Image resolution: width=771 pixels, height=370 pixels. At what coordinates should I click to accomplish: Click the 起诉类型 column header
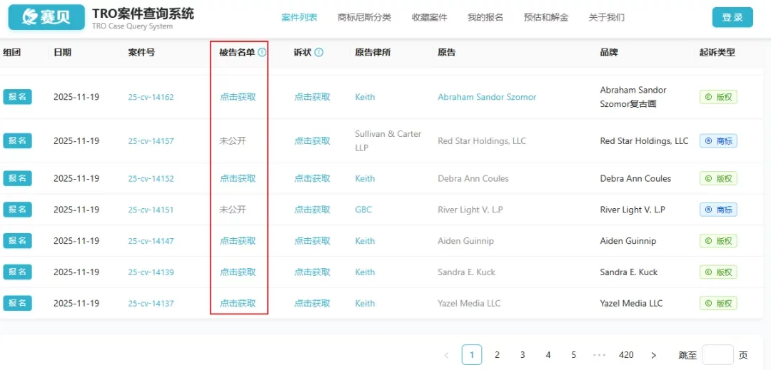717,53
